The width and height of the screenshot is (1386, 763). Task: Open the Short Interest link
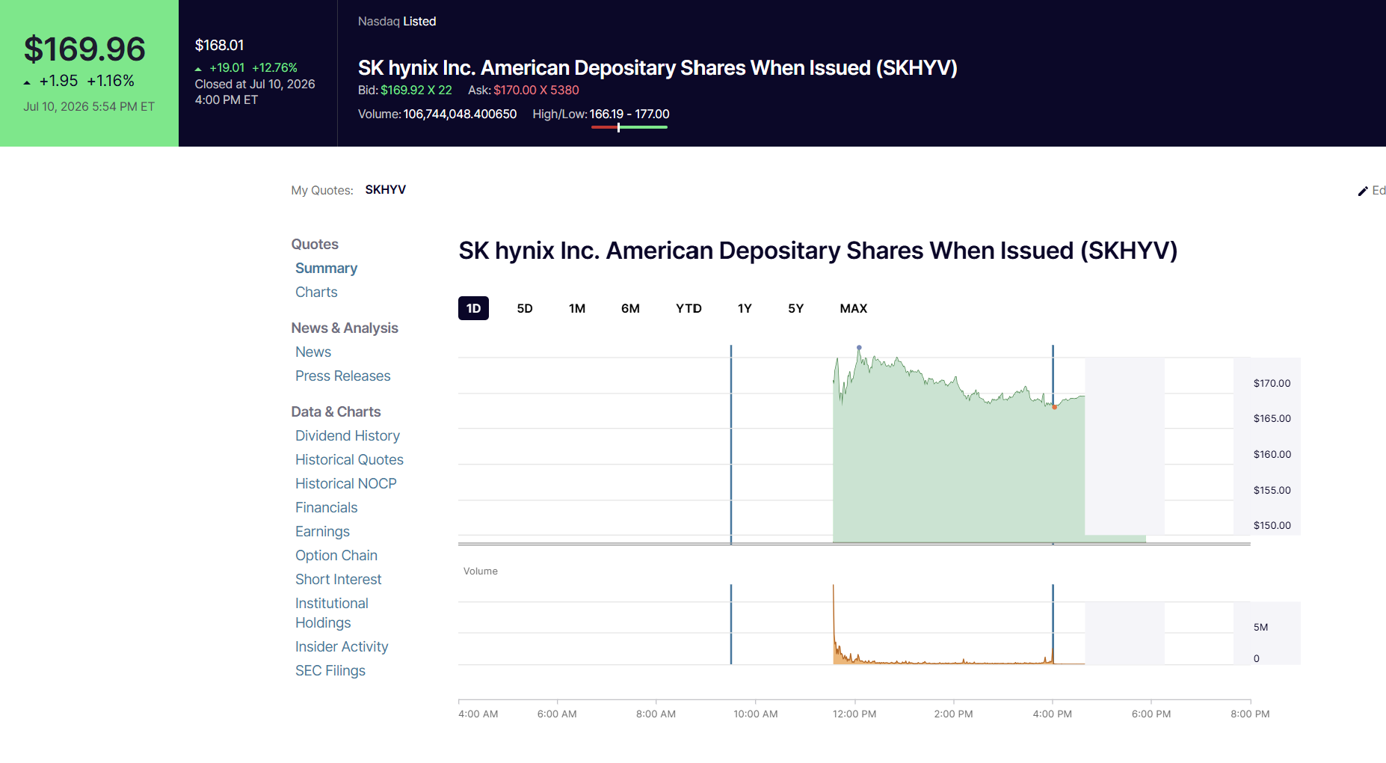coord(338,579)
